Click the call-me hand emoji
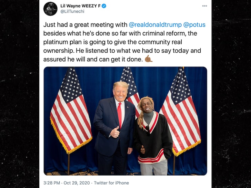Viewport: 251px width, 188px height. click(149, 59)
